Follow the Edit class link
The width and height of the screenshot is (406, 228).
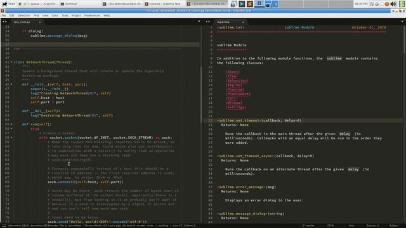(x=232, y=98)
